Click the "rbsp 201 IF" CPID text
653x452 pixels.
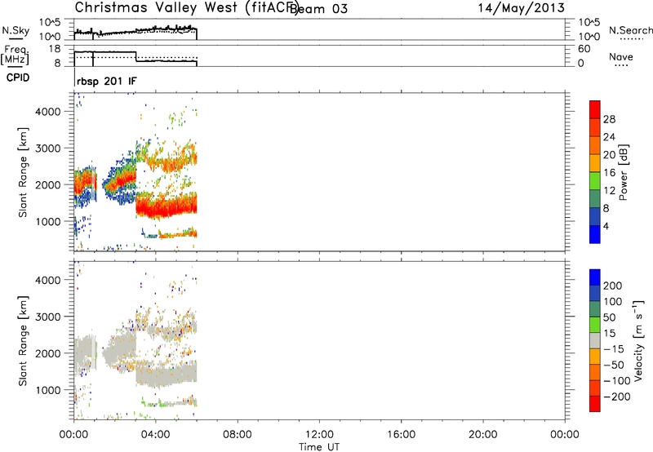[x=107, y=81]
